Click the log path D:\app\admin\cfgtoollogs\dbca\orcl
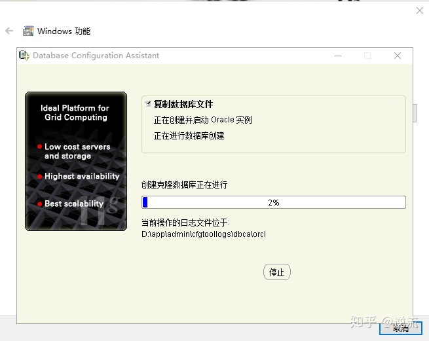The width and height of the screenshot is (429, 341). pos(204,234)
